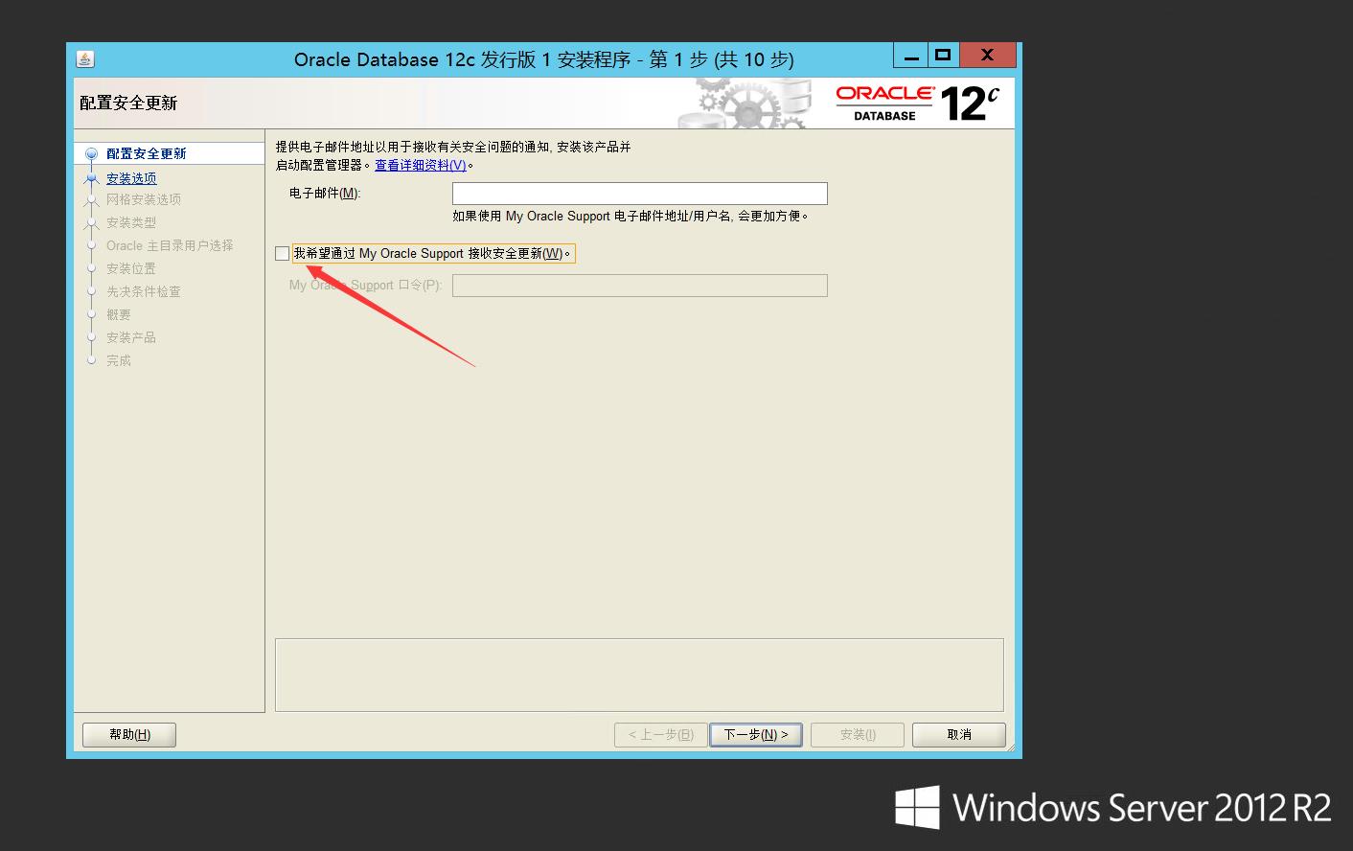The image size is (1353, 851).
Task: Click the 概要 step text
Action: (119, 314)
